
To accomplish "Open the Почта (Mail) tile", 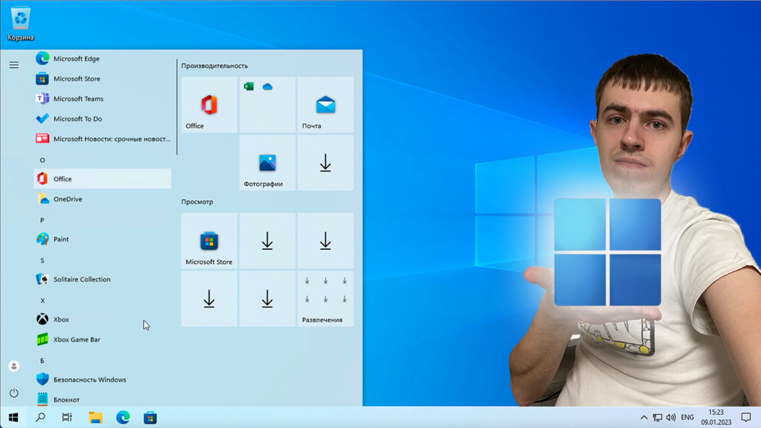I will pos(326,105).
